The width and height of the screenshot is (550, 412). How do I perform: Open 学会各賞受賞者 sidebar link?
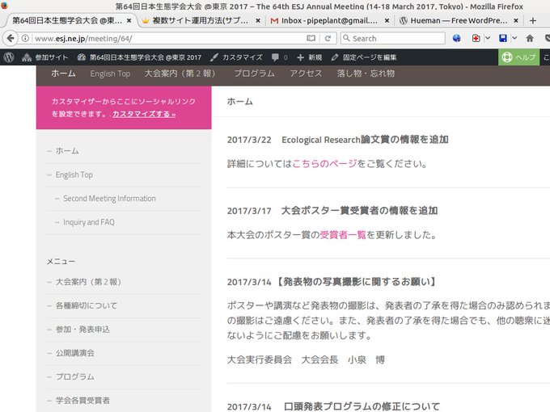82,401
